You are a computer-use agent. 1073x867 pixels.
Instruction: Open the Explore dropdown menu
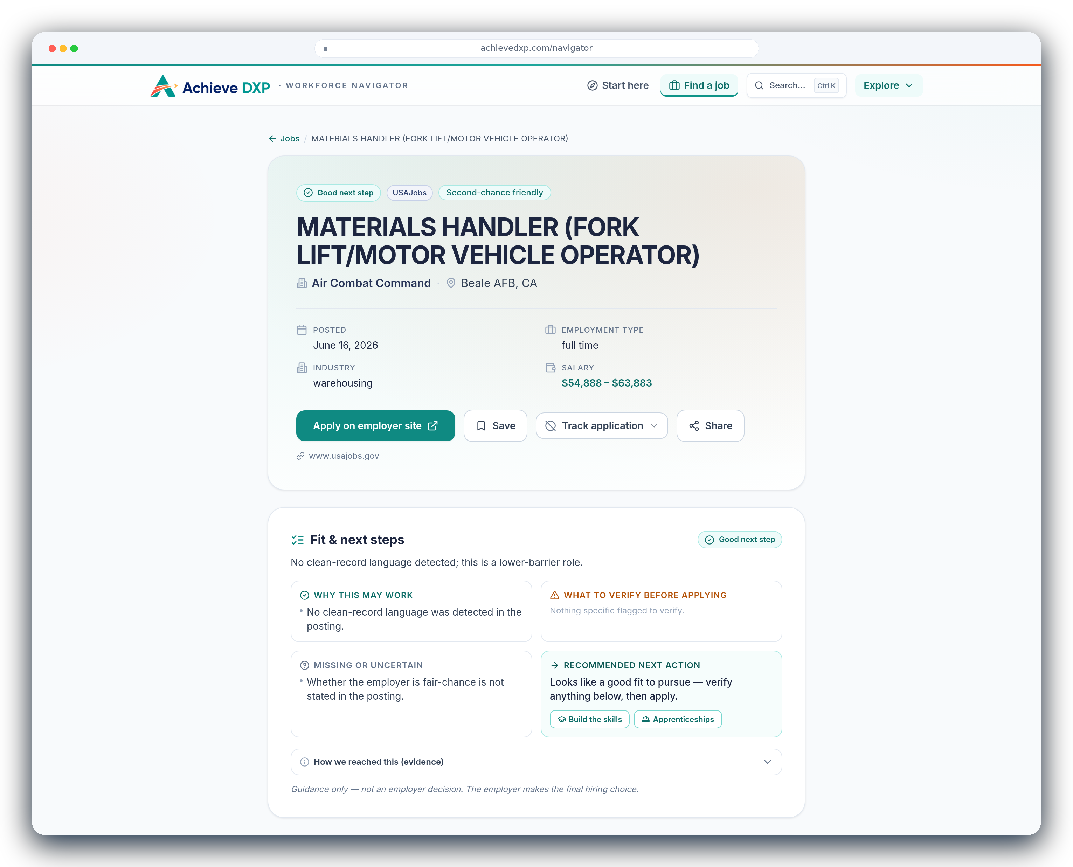(888, 85)
